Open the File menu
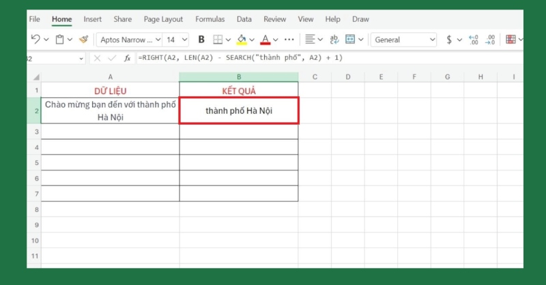Image resolution: width=546 pixels, height=285 pixels. tap(35, 19)
